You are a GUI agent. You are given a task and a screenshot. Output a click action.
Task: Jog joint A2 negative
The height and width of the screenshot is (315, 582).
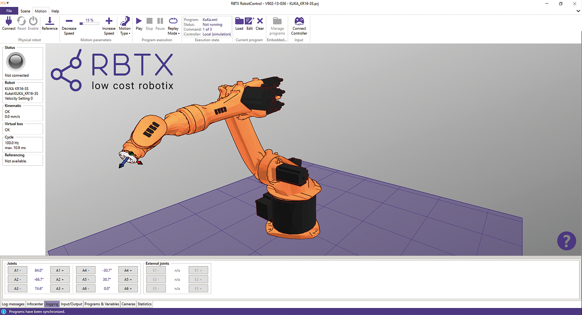pyautogui.click(x=17, y=279)
